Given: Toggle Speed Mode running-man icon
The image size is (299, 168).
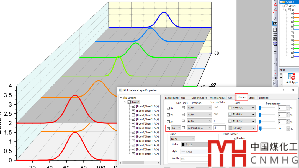Looking at the screenshot, I should (x=275, y=23).
